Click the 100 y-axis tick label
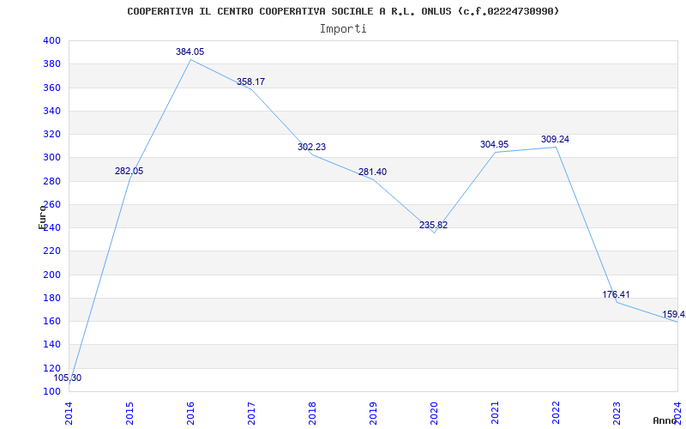This screenshot has height=429, width=686. tap(51, 391)
